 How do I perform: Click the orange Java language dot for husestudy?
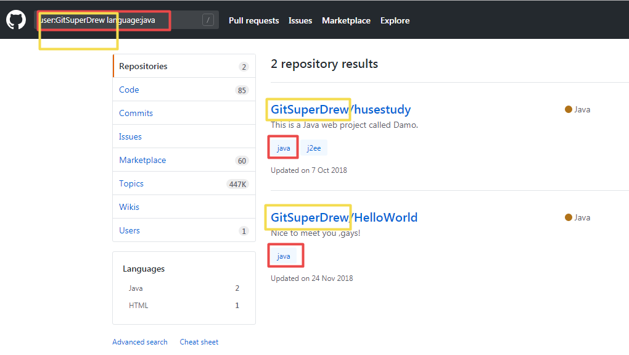(x=569, y=109)
